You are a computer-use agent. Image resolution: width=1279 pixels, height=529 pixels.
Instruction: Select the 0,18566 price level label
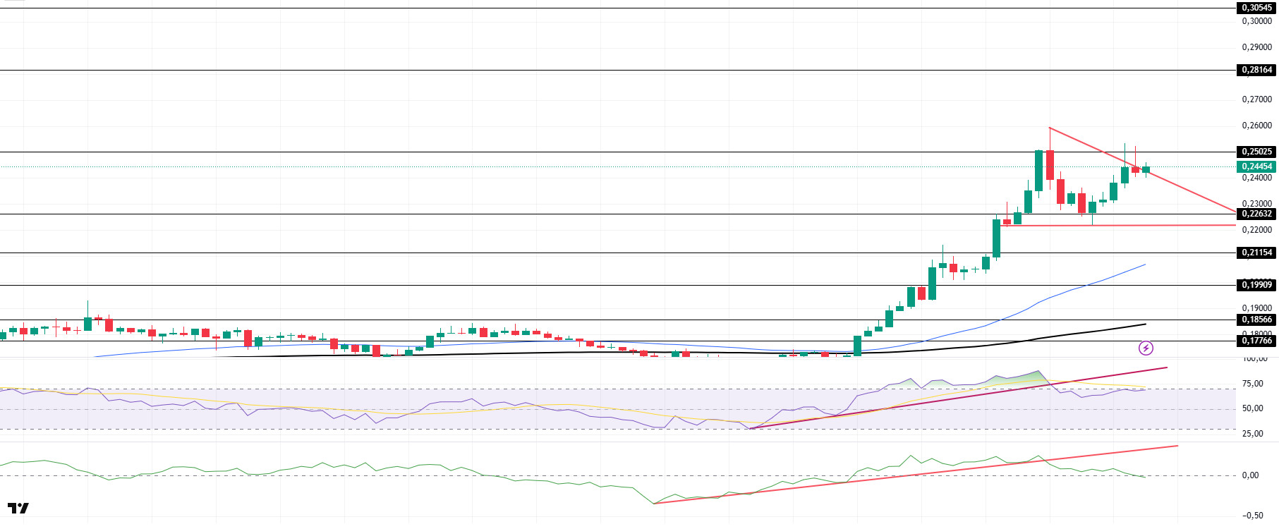[1257, 320]
